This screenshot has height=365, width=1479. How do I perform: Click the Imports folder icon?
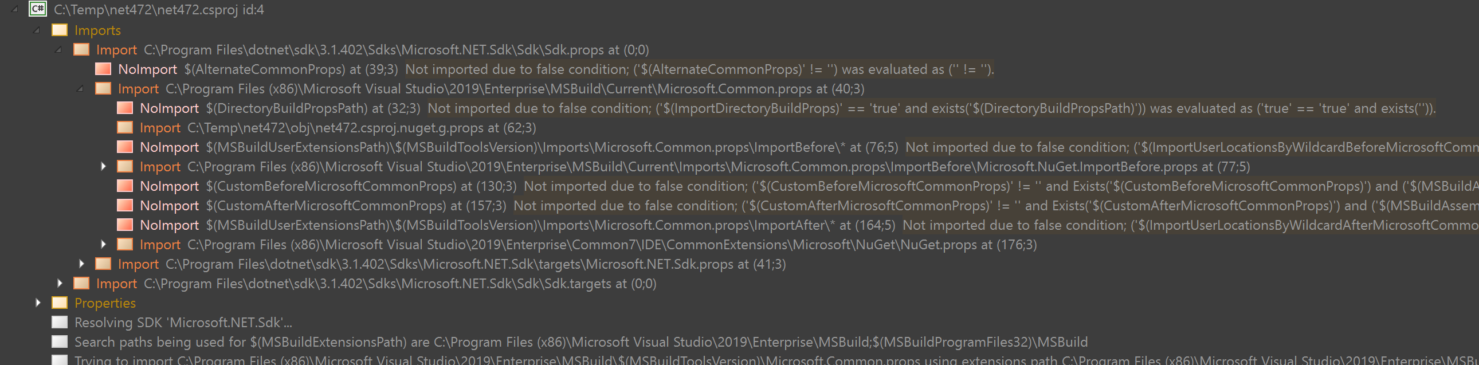pos(59,30)
